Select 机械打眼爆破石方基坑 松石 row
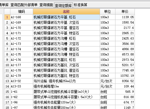Screen dimensions: 150x109 (66, 60)
